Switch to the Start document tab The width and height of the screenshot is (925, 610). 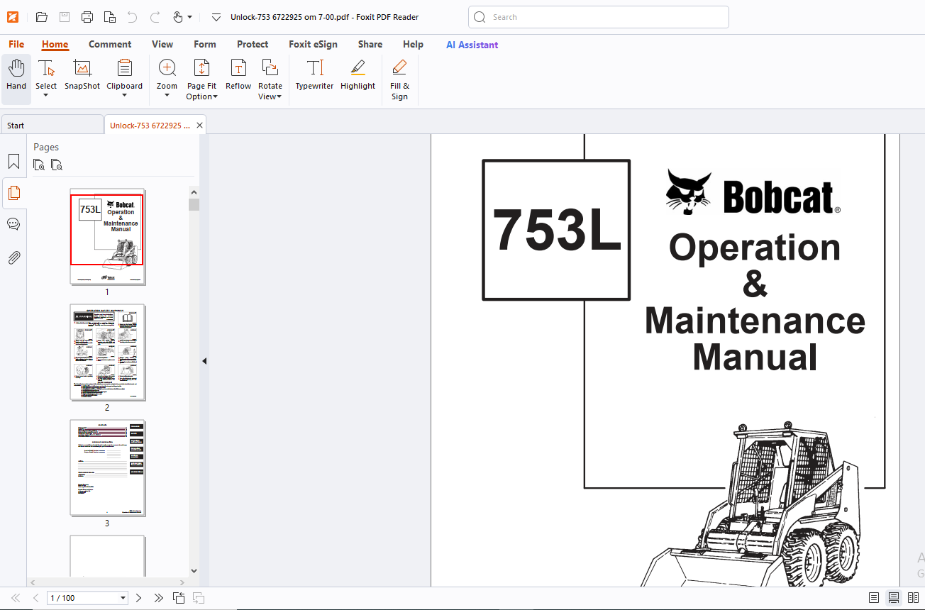[x=52, y=126]
